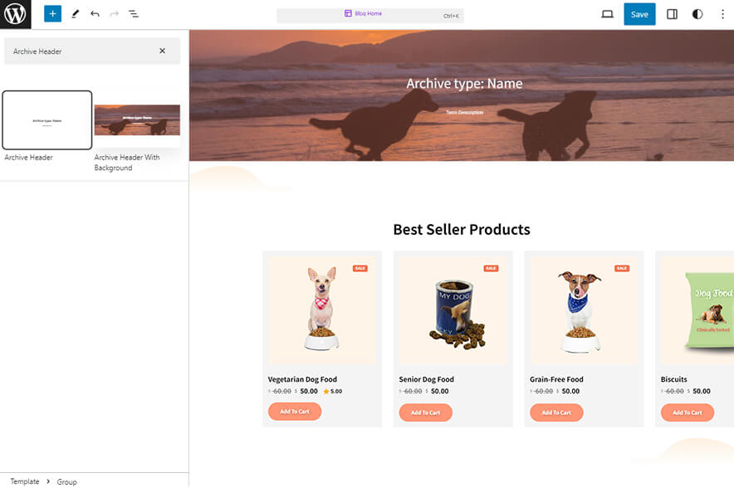Click Add To Cart for Senior Dog Food

pos(425,412)
